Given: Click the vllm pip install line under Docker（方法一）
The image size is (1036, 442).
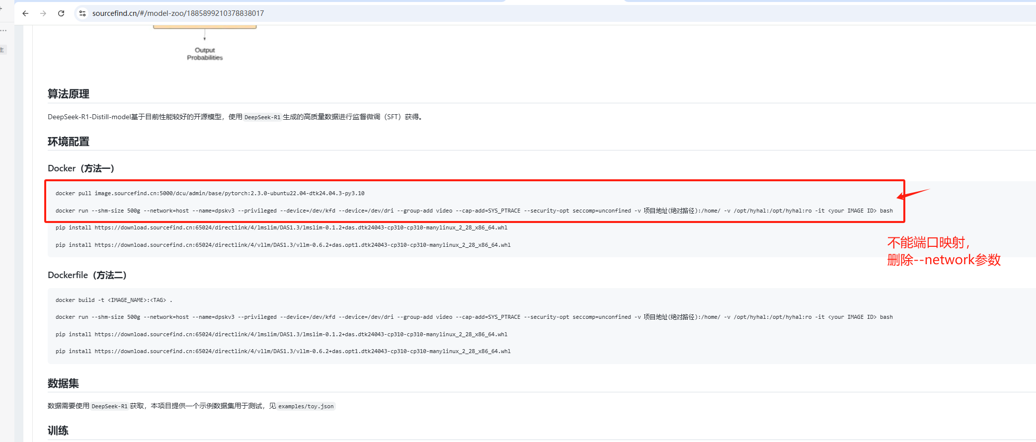Looking at the screenshot, I should pos(283,245).
